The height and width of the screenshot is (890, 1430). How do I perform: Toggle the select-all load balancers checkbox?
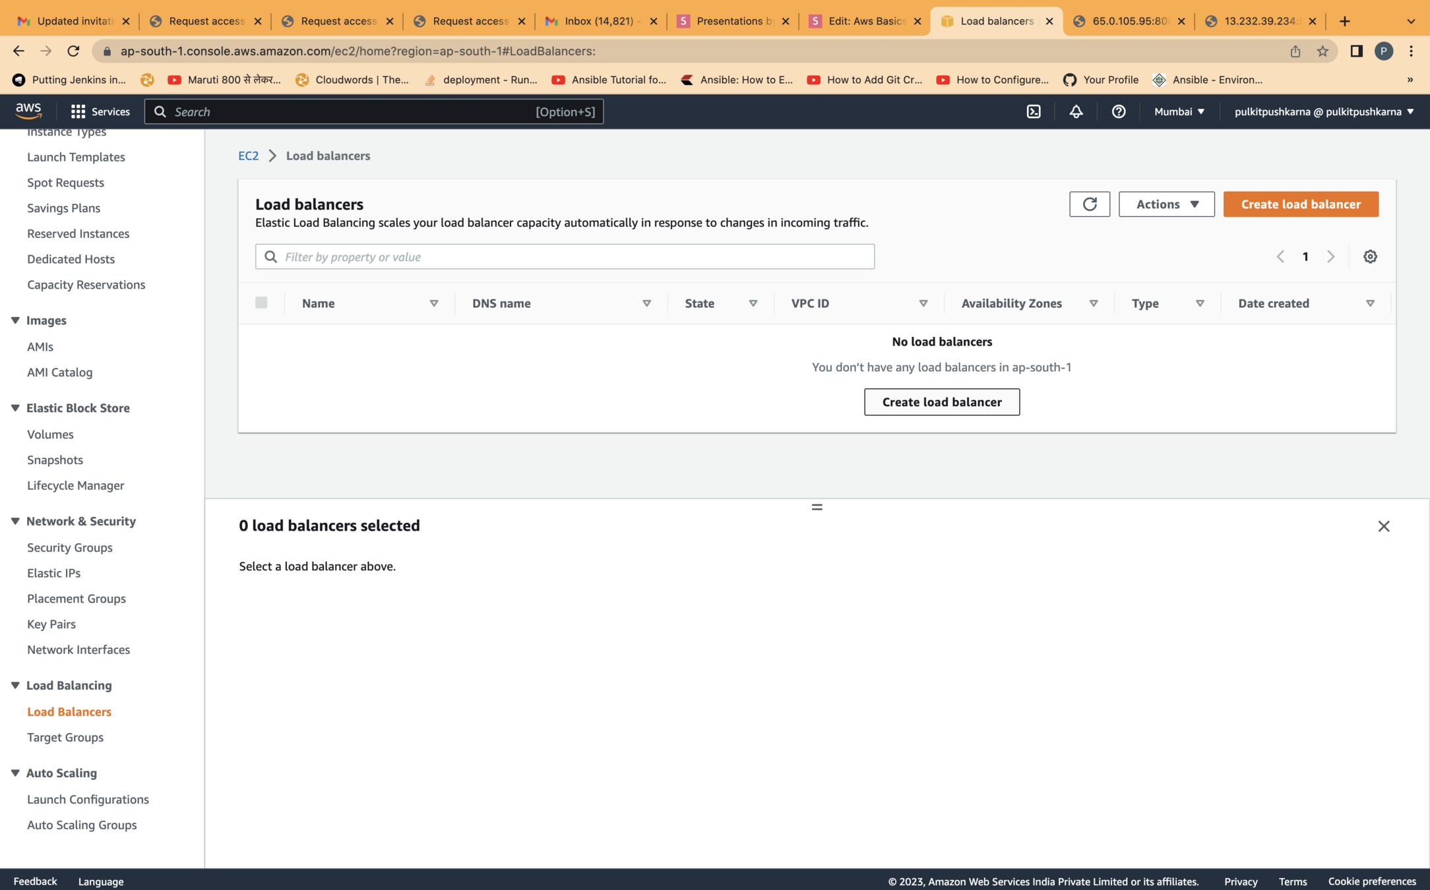[x=261, y=303]
